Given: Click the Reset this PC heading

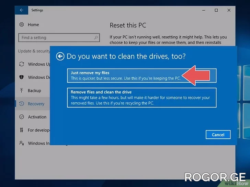Looking at the screenshot, I should 128,25.
